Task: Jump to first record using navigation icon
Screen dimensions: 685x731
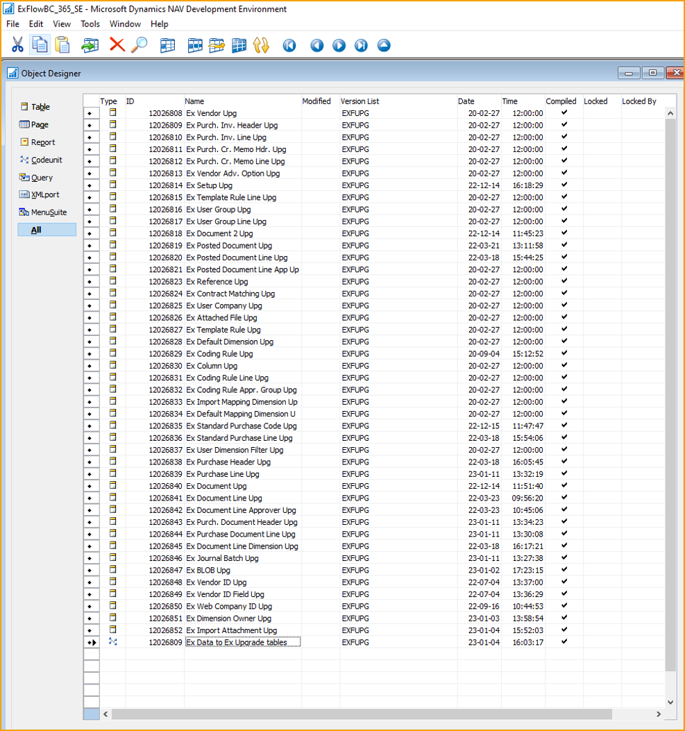Action: tap(289, 45)
